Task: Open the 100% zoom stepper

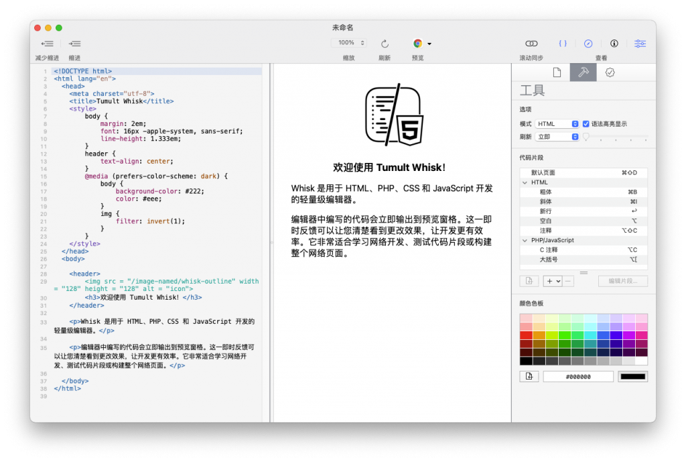Action: [x=348, y=42]
